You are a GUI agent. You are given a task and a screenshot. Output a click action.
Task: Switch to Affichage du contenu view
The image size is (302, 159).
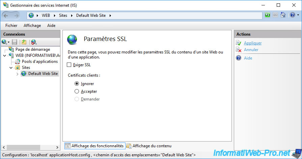(x=152, y=146)
